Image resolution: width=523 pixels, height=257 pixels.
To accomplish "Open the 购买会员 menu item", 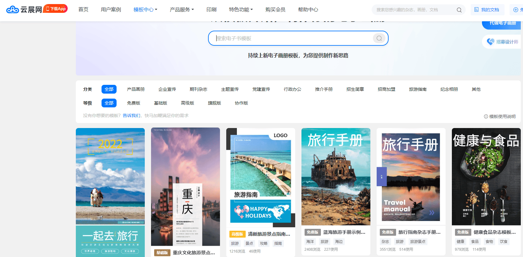I will pos(275,10).
